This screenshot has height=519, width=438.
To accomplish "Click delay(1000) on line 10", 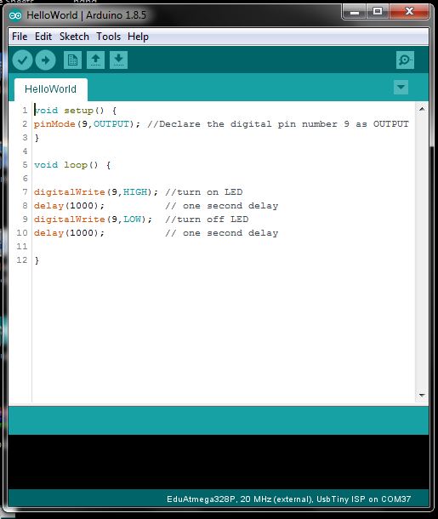I will click(69, 232).
